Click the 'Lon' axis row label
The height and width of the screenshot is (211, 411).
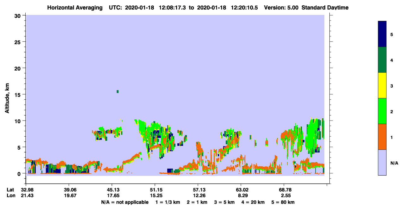[11, 195]
